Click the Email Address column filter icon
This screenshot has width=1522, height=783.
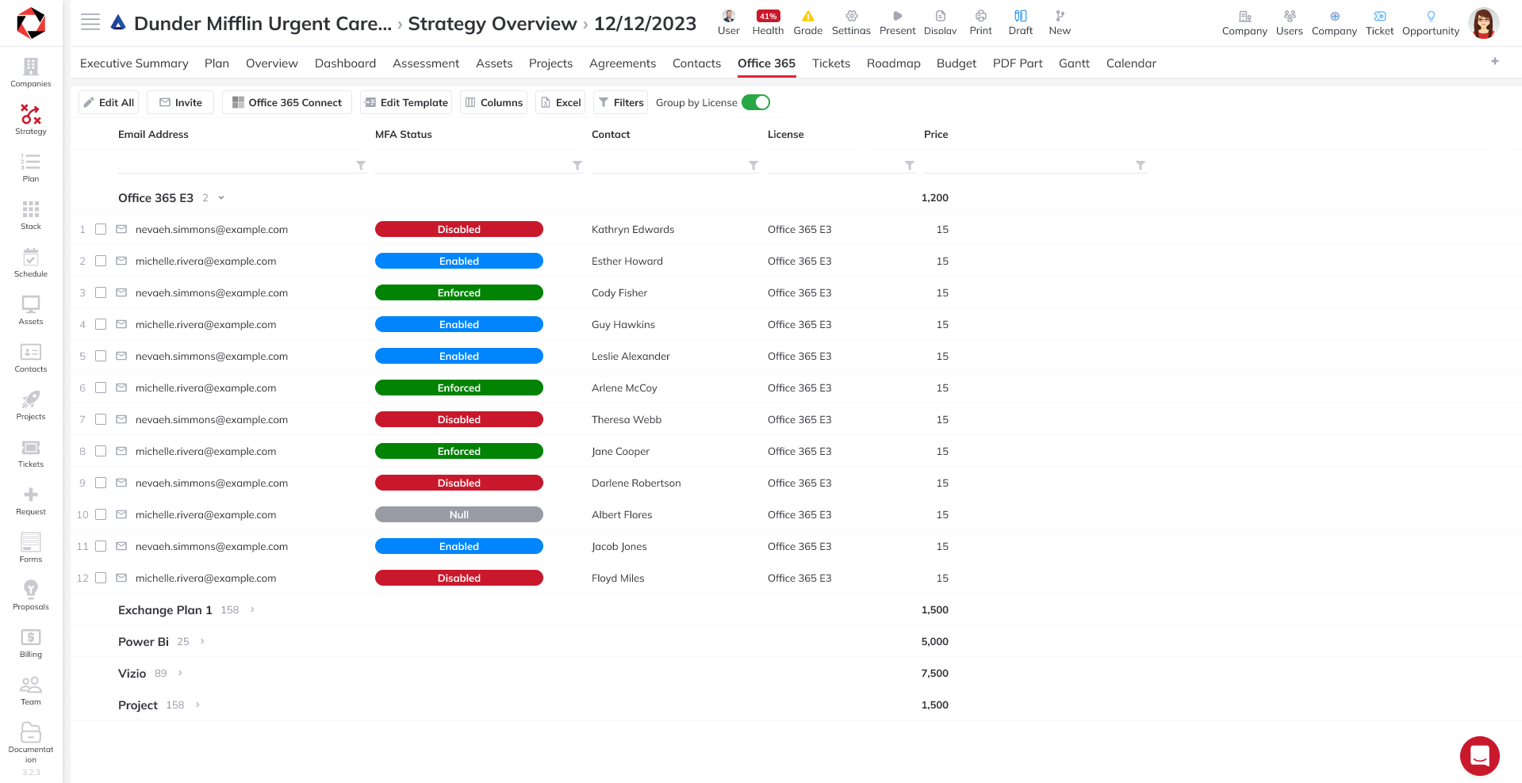tap(361, 166)
